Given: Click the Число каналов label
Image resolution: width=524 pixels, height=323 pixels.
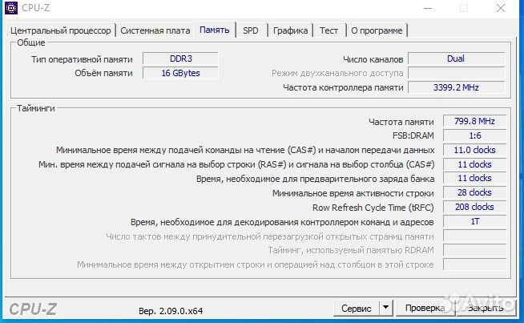Looking at the screenshot, I should coord(373,59).
